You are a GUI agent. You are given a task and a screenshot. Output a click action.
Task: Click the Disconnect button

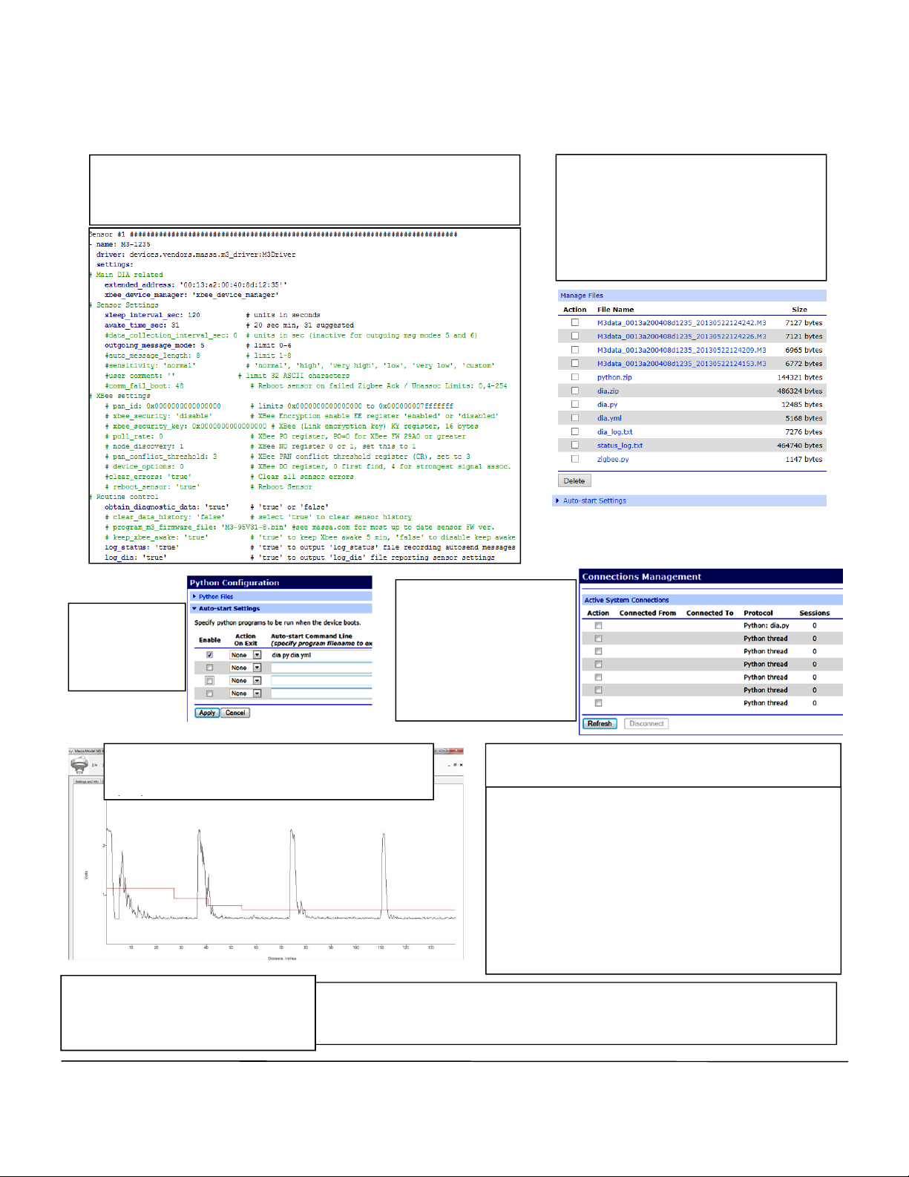[646, 724]
